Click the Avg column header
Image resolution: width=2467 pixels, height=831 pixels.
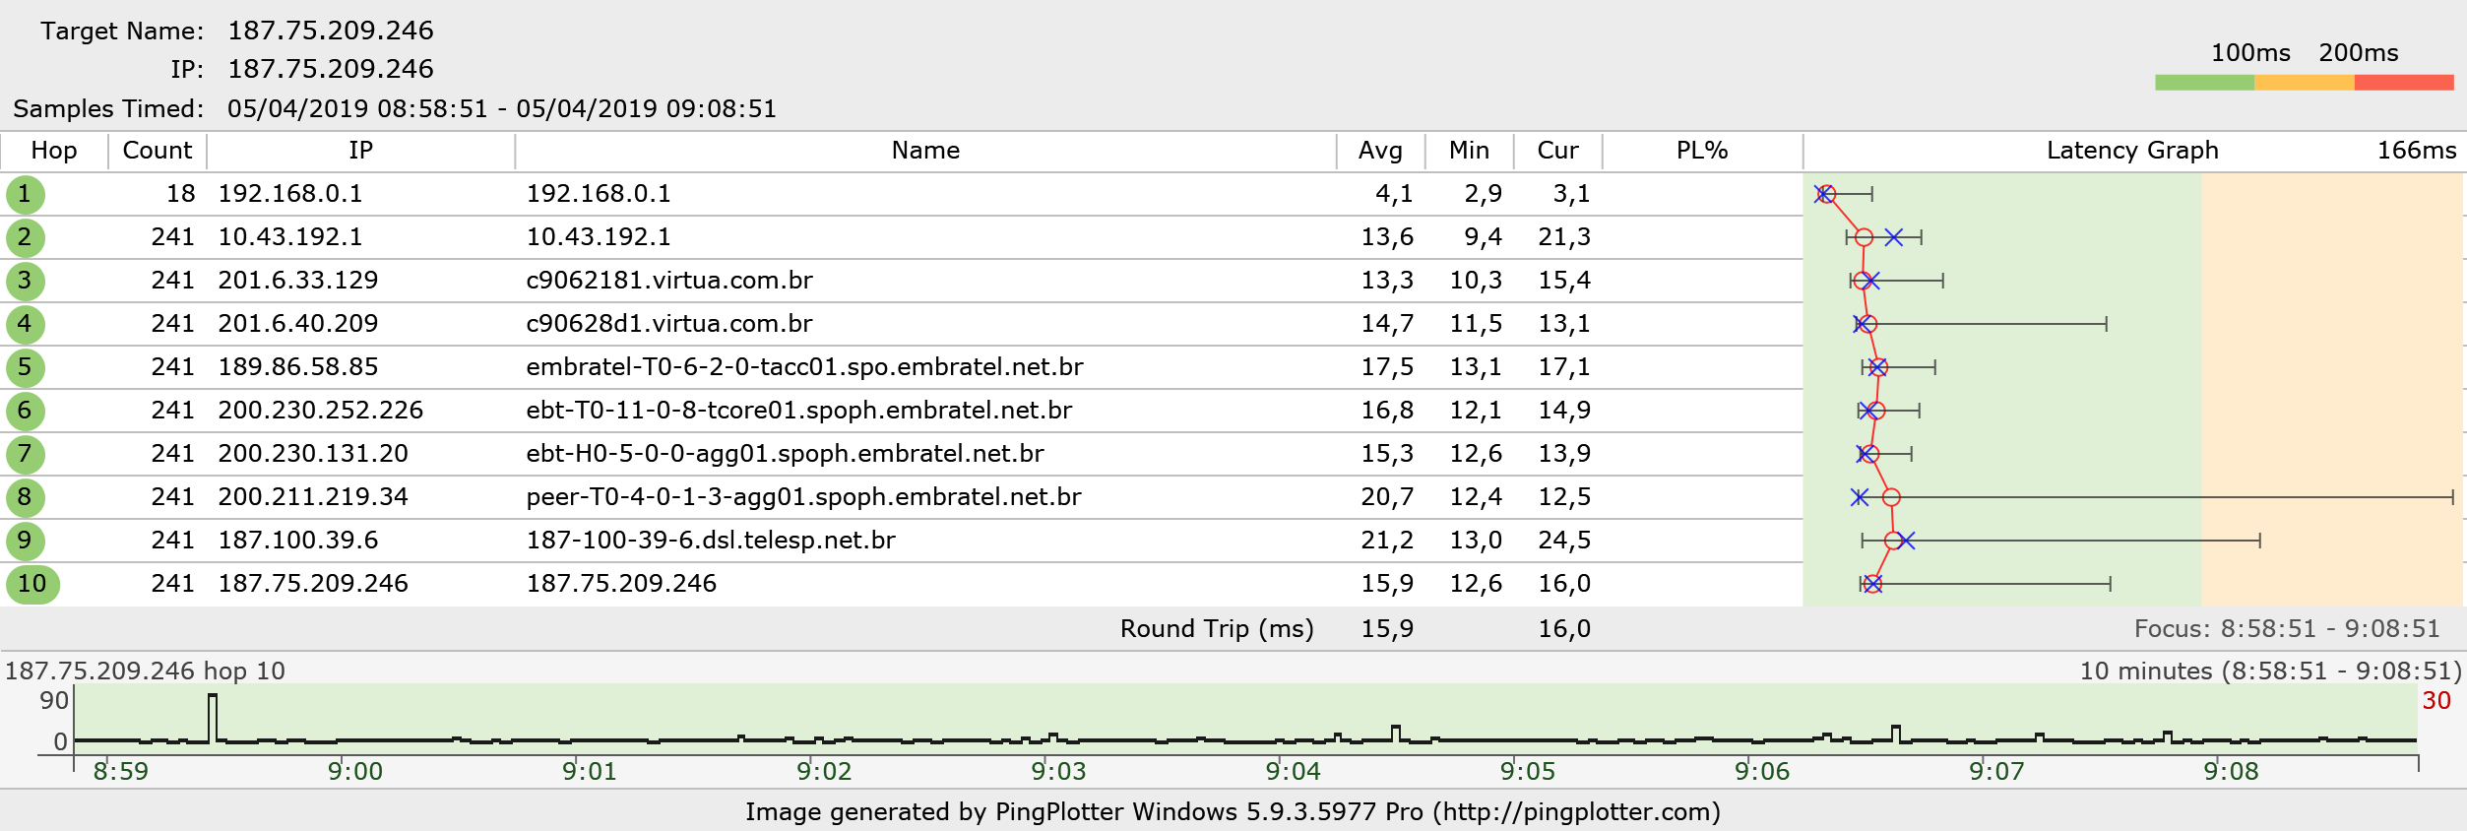point(1380,151)
